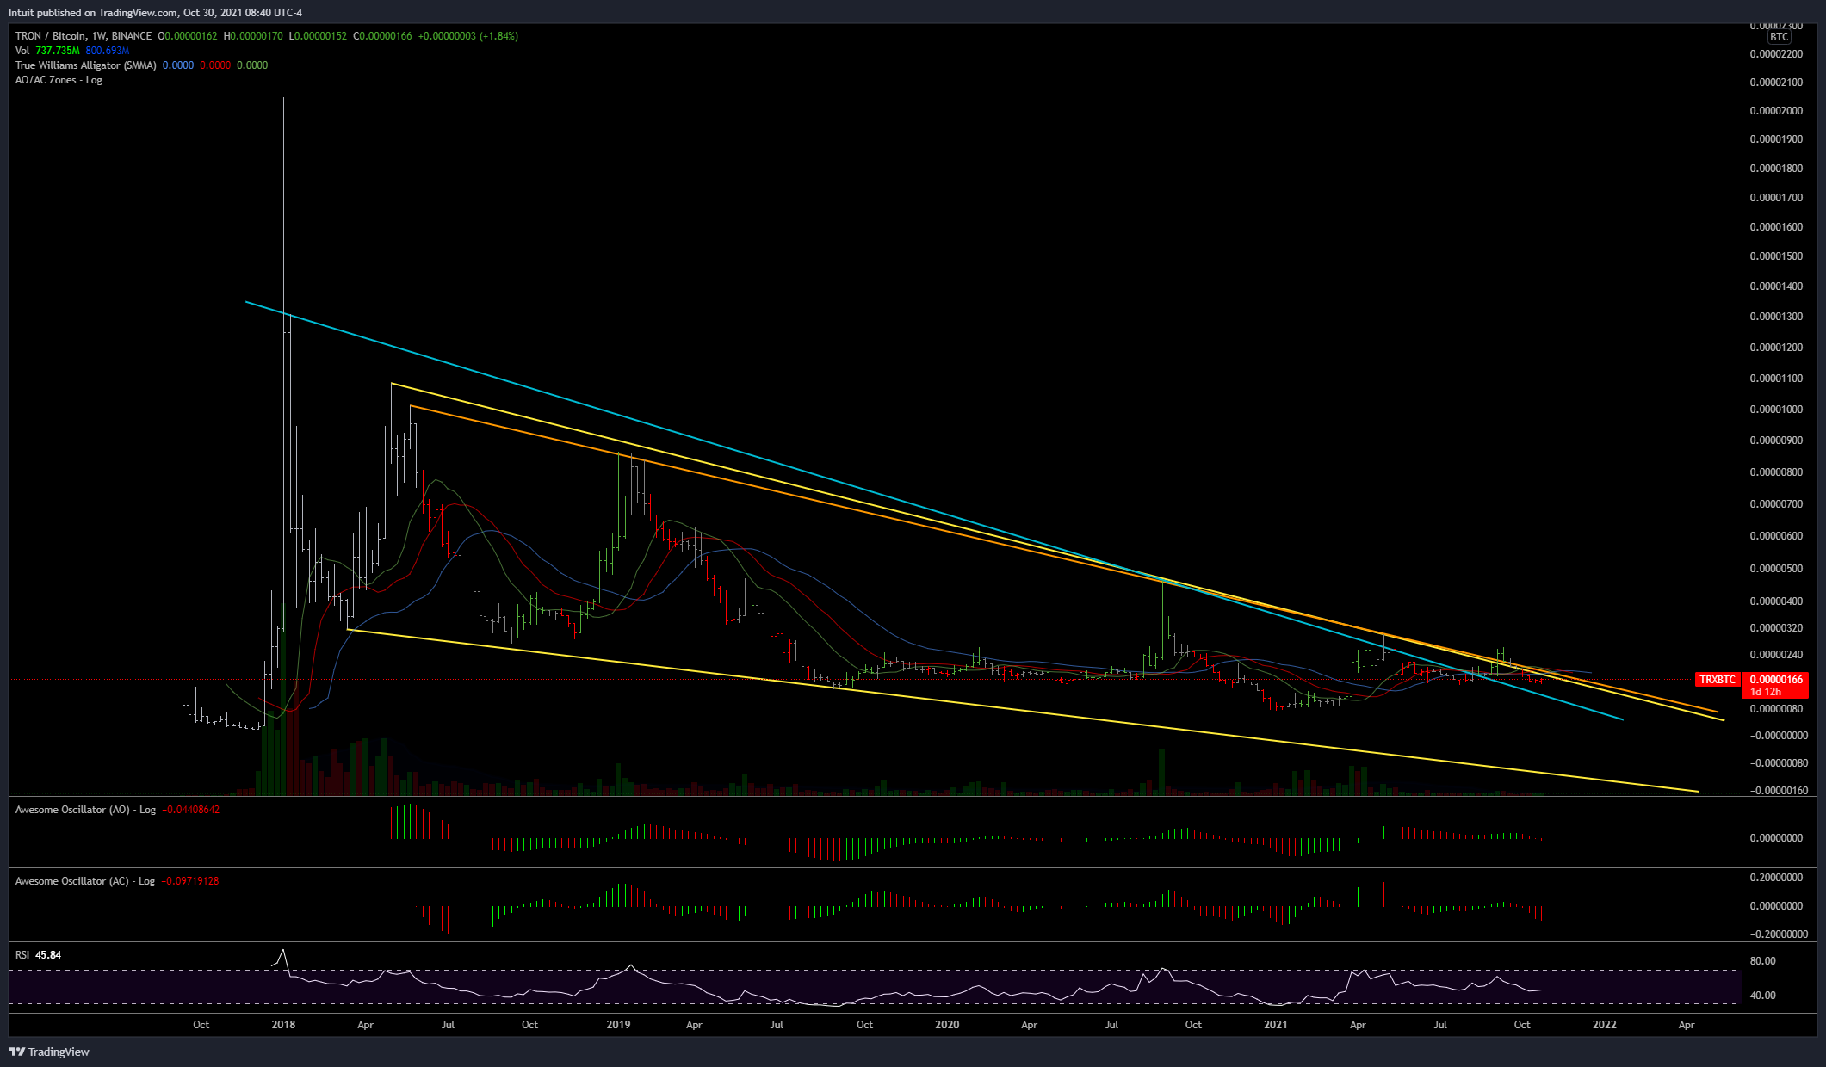
Task: Click the high value H0.00000170
Action: click(x=253, y=36)
